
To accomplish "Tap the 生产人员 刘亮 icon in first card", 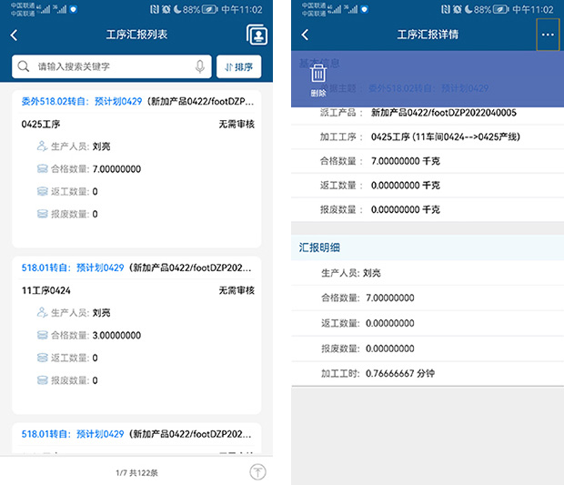I will pos(42,146).
